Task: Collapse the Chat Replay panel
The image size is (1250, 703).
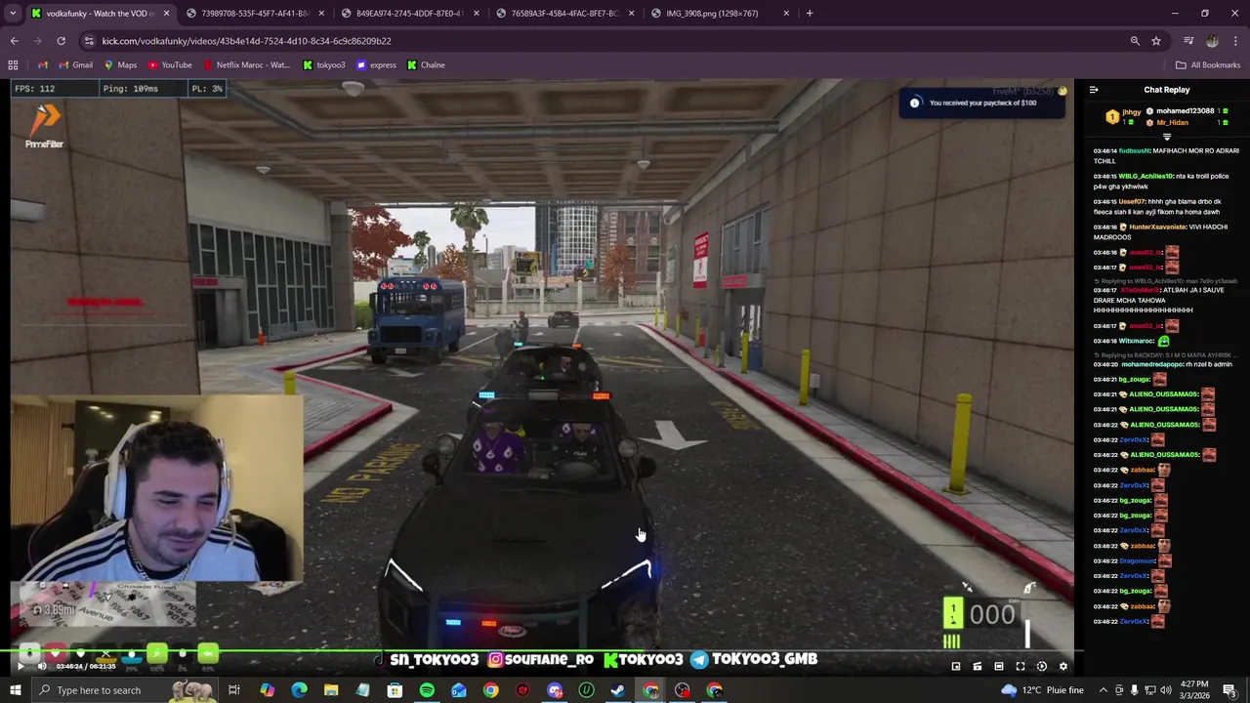Action: [1094, 90]
